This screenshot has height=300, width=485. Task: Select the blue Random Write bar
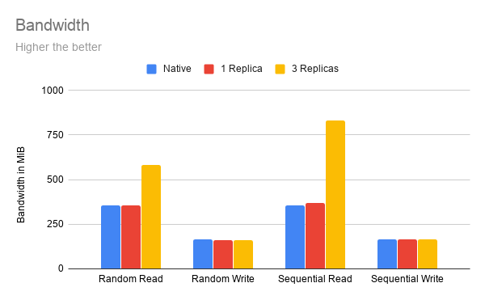(203, 254)
